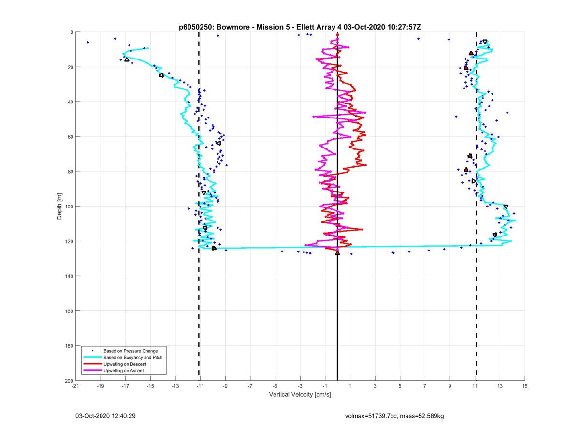Screen dimensions: 580x428
Task: Click the depth tick label '200'
Action: tap(69, 381)
